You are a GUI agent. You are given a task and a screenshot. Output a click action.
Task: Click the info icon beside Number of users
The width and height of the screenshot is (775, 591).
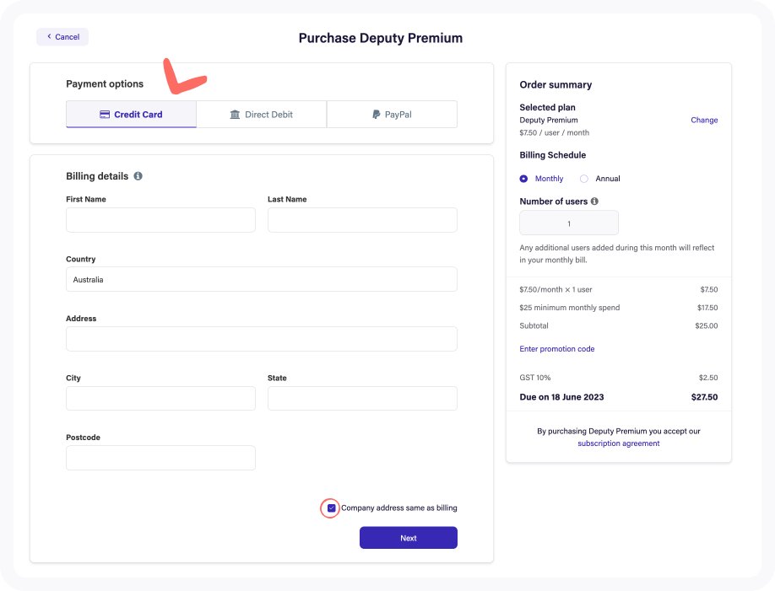594,201
